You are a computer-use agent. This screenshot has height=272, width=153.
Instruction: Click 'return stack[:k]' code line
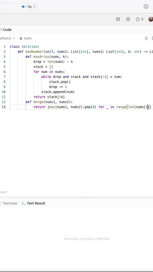click(x=49, y=97)
